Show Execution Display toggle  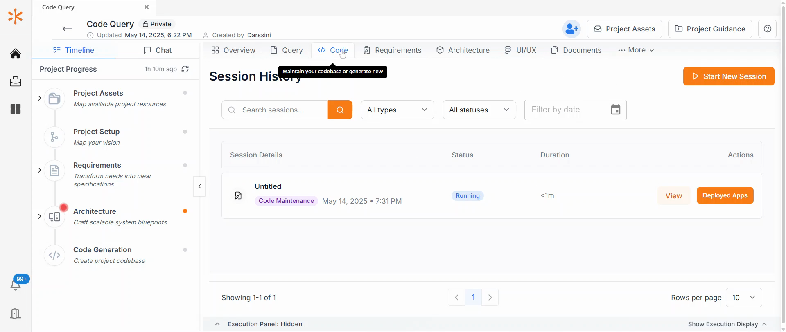click(727, 324)
